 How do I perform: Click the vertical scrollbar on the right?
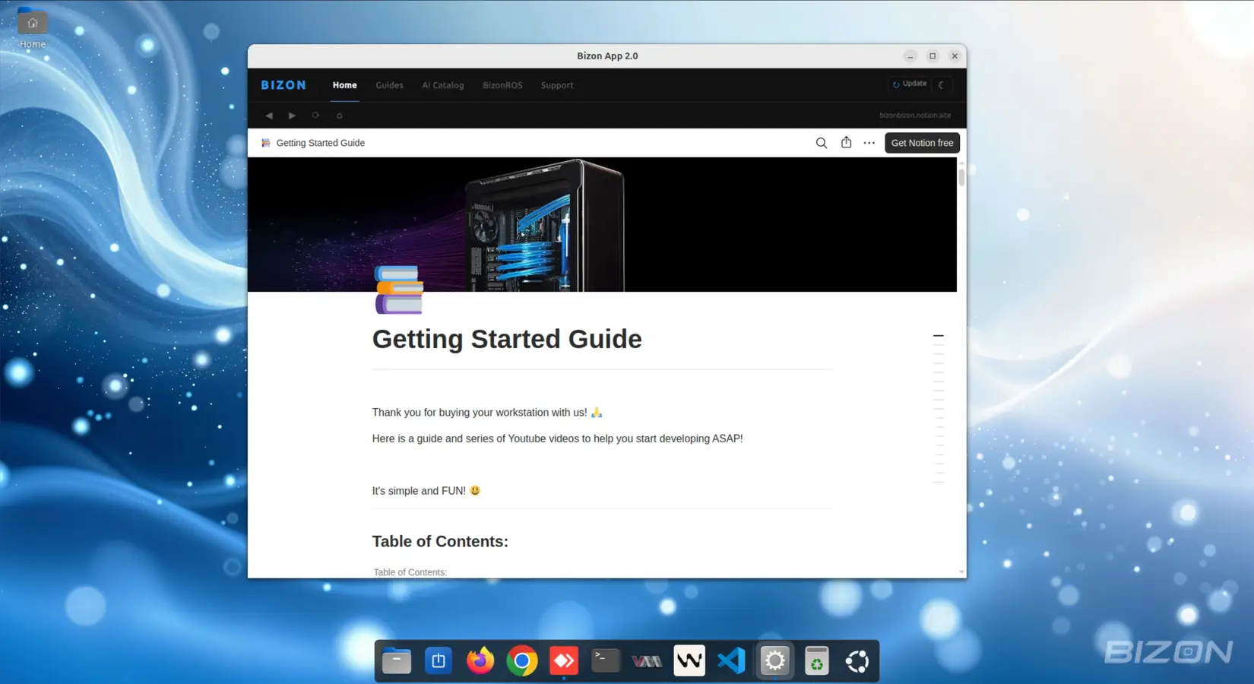(x=960, y=180)
